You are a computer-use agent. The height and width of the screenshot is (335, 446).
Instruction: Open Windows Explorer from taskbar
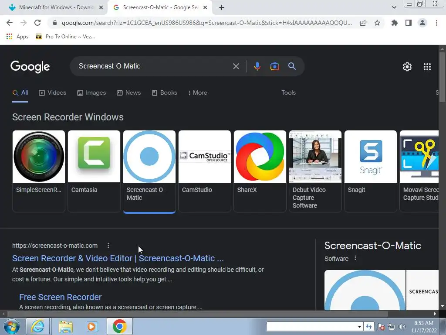66,326
